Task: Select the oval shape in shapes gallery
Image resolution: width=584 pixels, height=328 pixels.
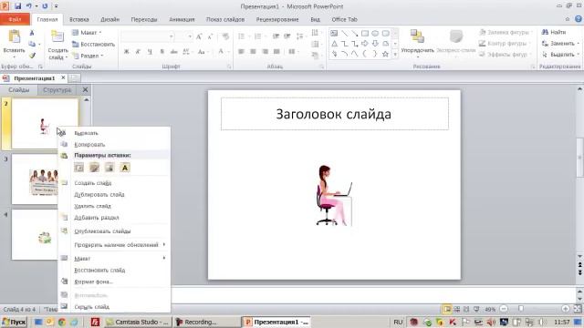Action: [375, 34]
